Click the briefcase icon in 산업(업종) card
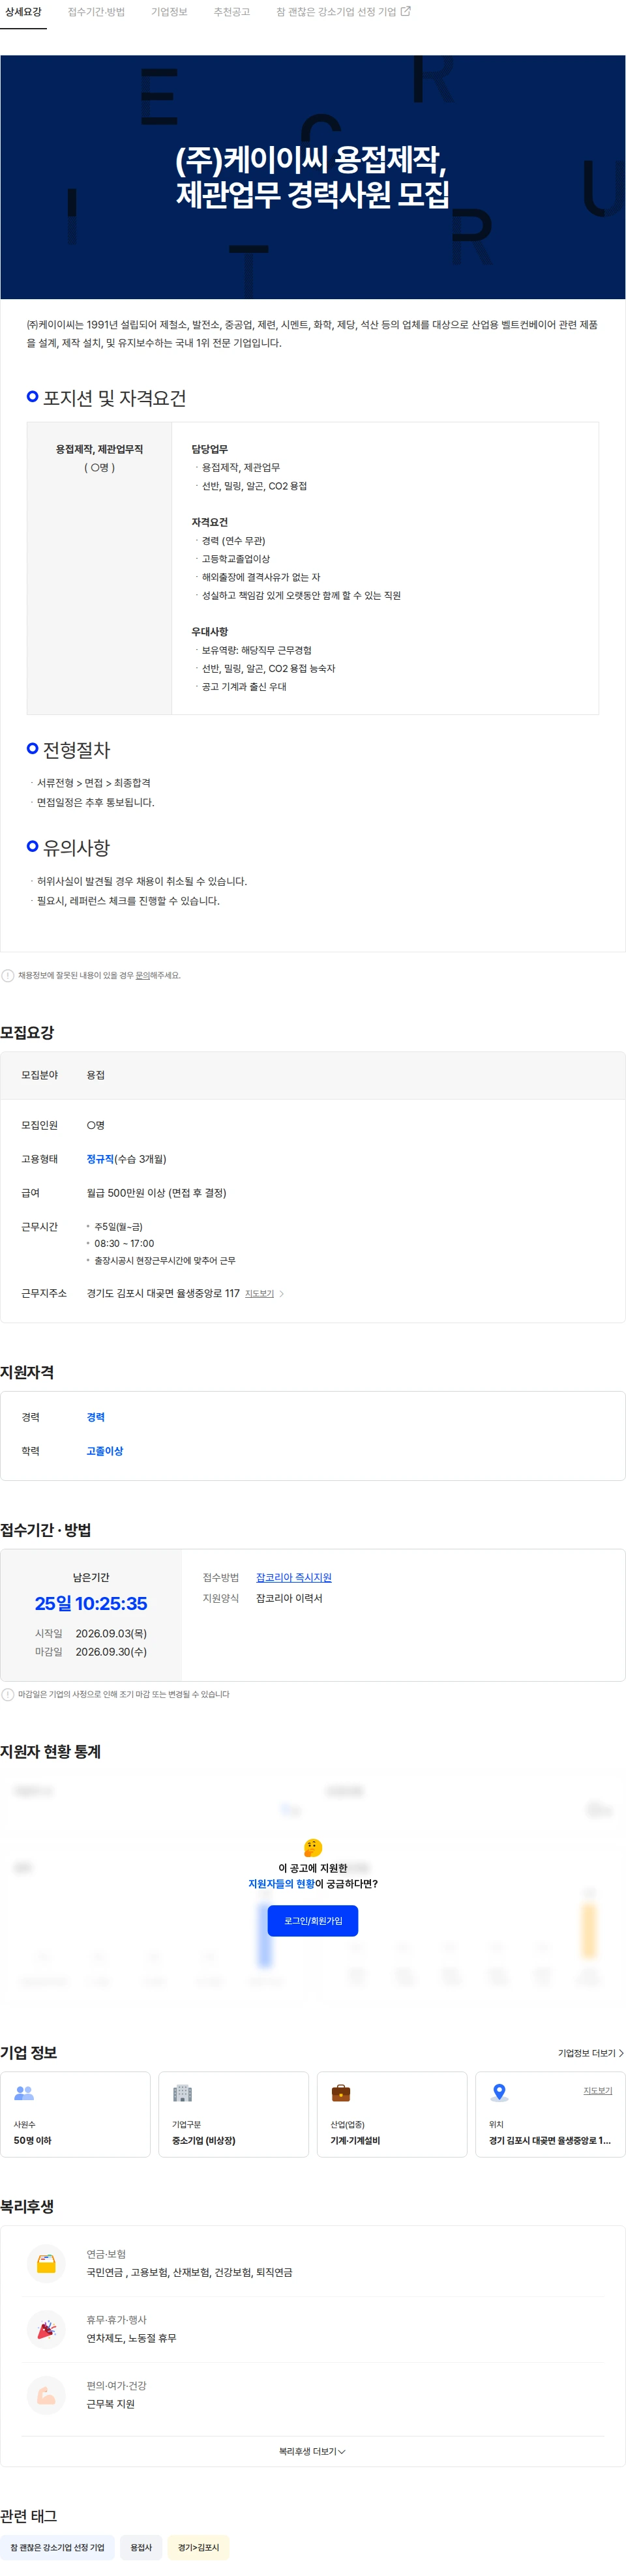 point(341,2093)
